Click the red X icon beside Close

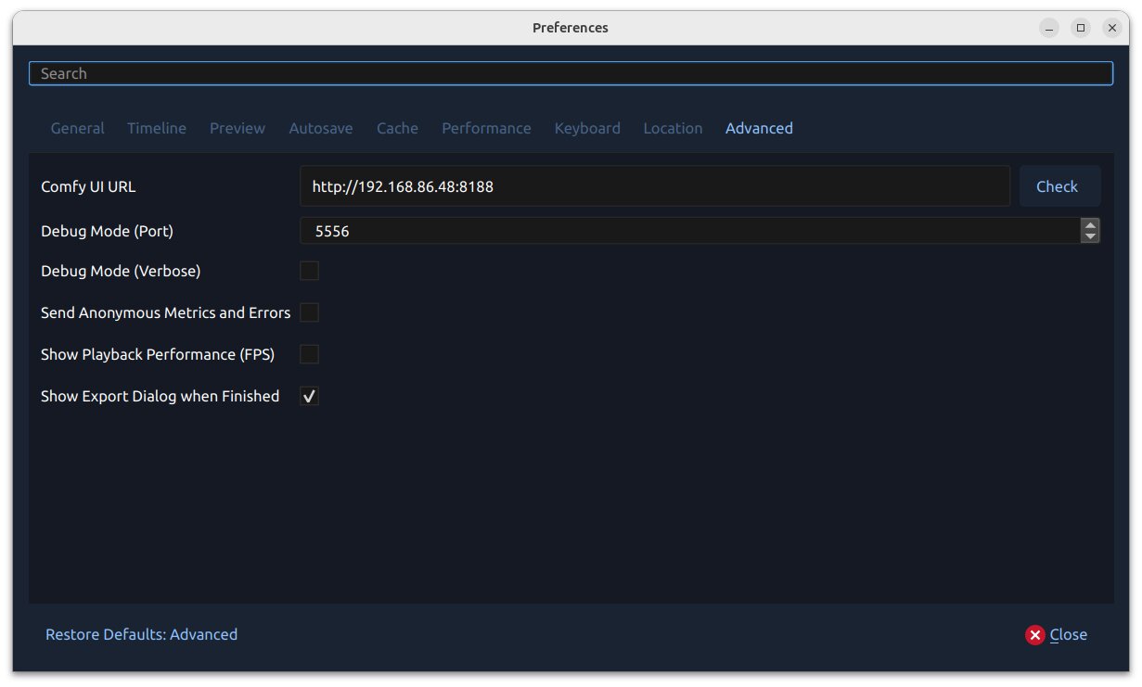pos(1035,634)
